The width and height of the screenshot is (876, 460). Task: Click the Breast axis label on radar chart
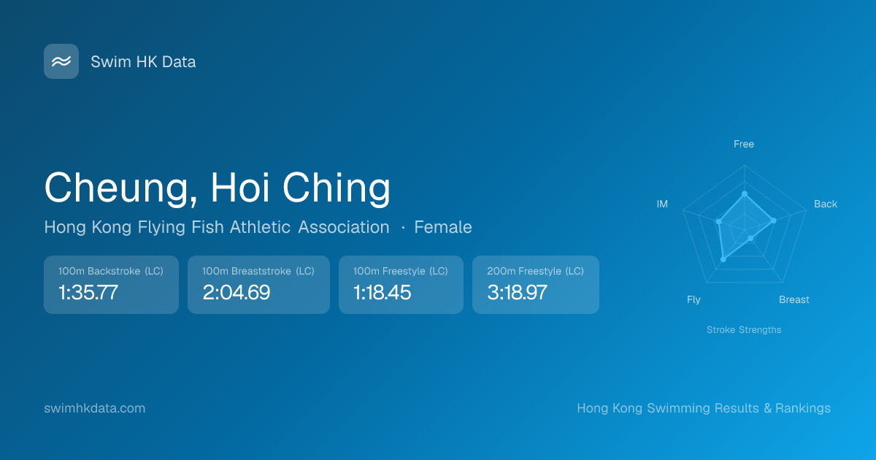pos(794,299)
